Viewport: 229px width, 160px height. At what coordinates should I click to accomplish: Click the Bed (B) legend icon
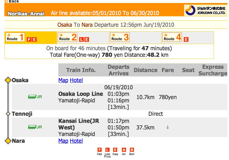click(132, 150)
